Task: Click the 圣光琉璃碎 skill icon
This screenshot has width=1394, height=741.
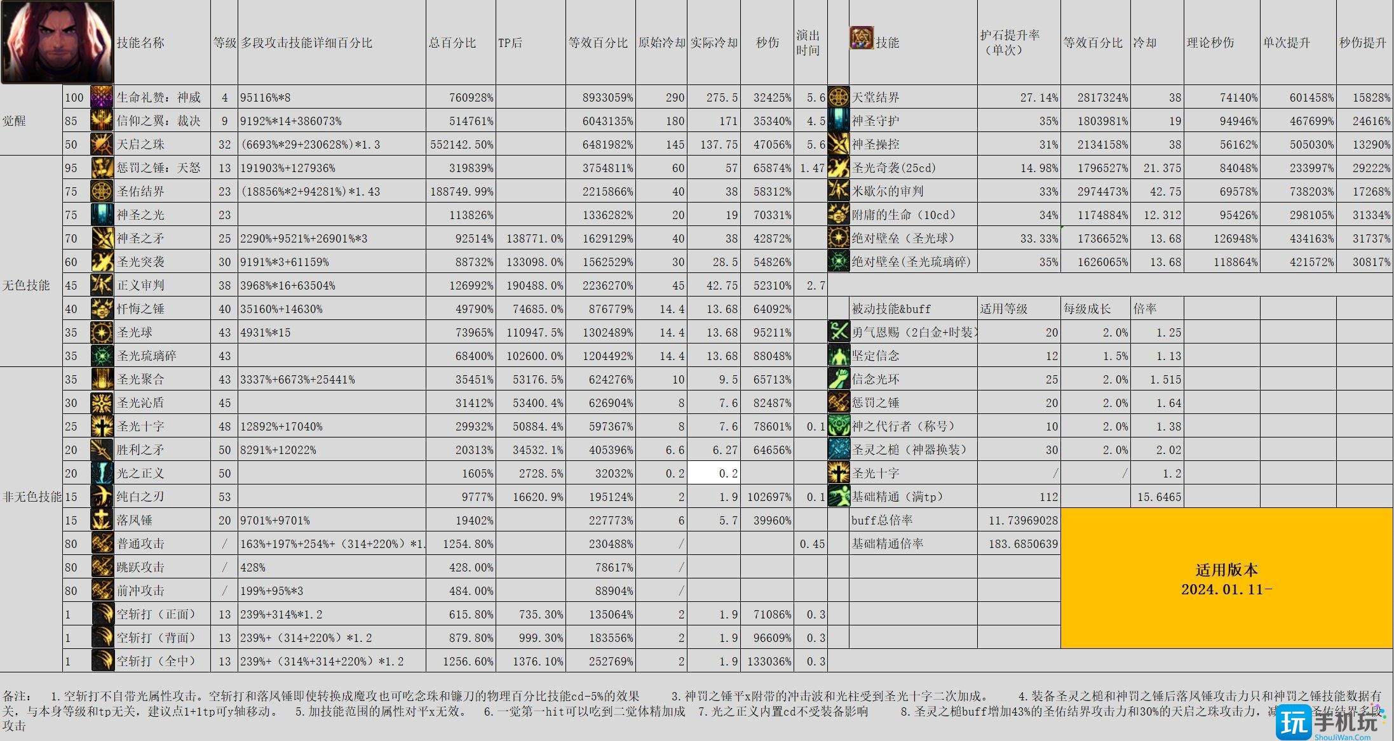Action: pos(102,356)
